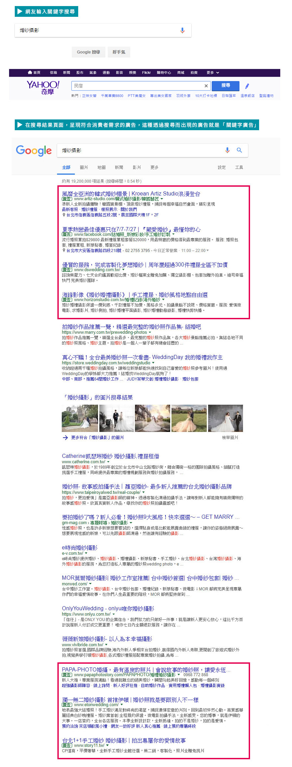Open the 更多 tab under the Google search box
292x767 pixels.
[x=154, y=167]
